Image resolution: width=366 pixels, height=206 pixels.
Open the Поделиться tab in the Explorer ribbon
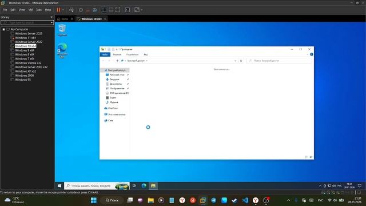pyautogui.click(x=132, y=54)
